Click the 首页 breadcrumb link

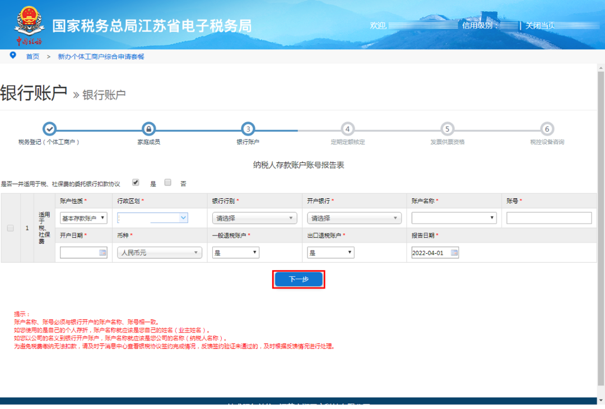click(32, 57)
